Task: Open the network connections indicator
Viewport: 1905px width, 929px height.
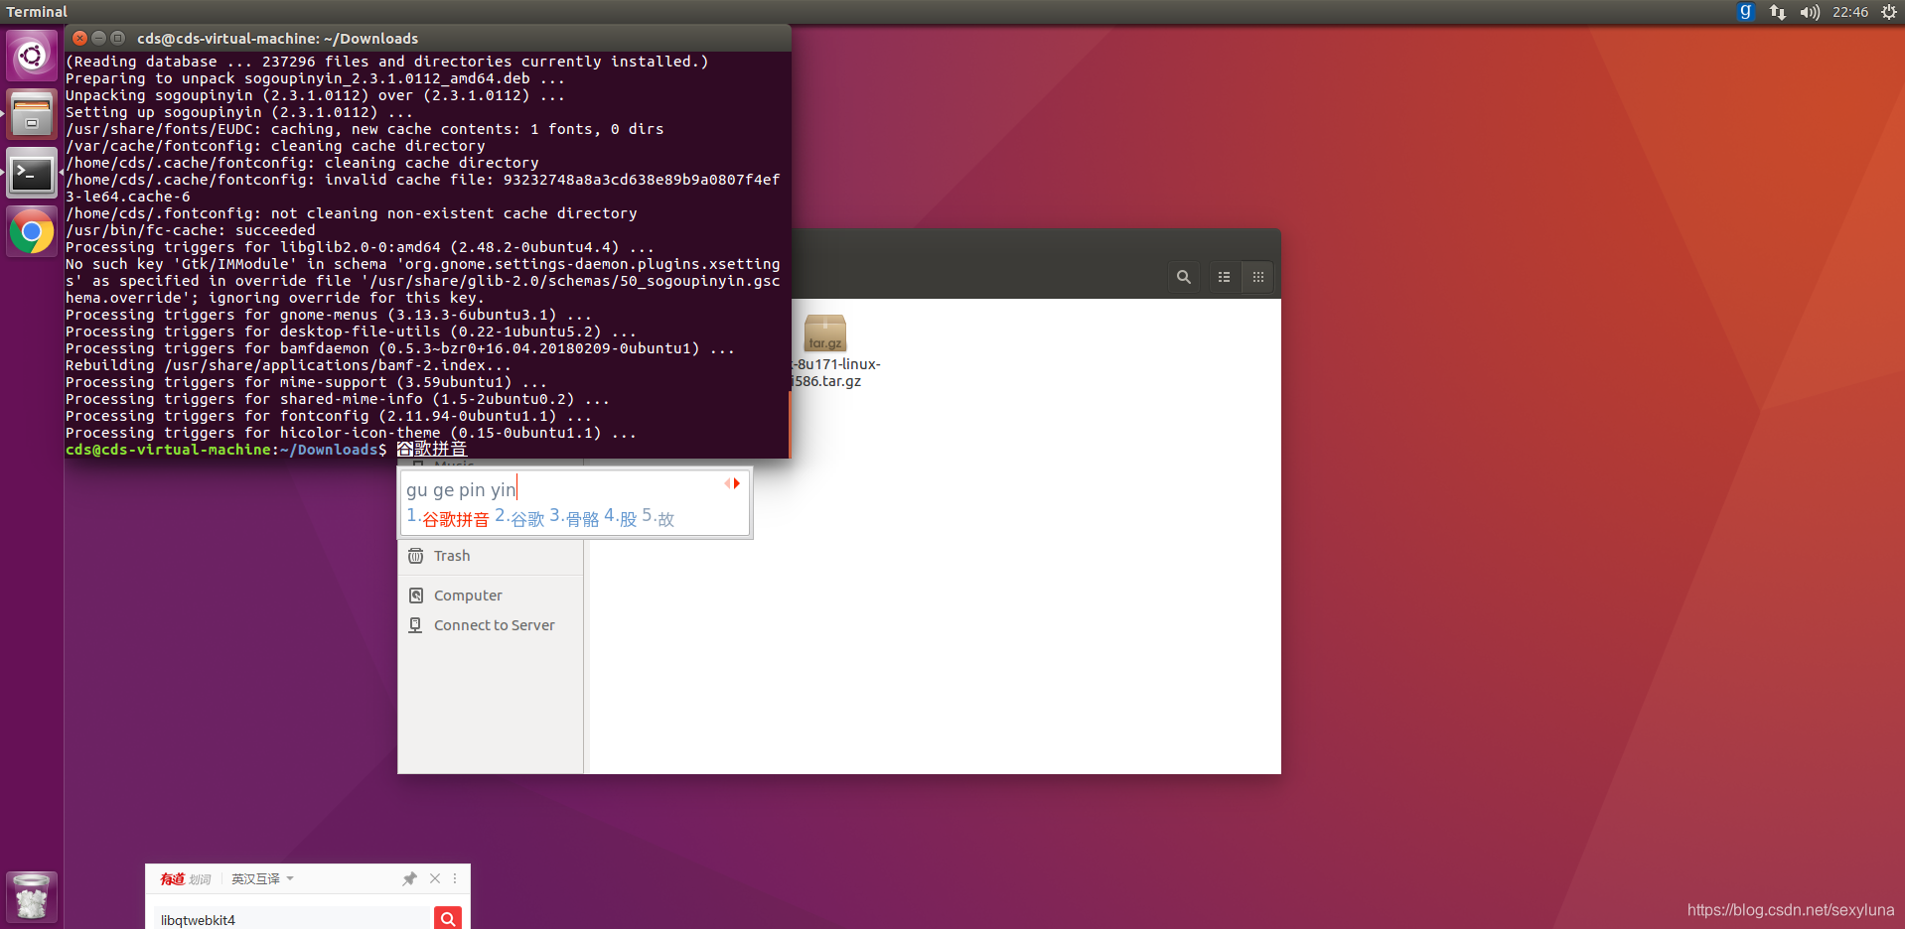Action: pos(1778,12)
